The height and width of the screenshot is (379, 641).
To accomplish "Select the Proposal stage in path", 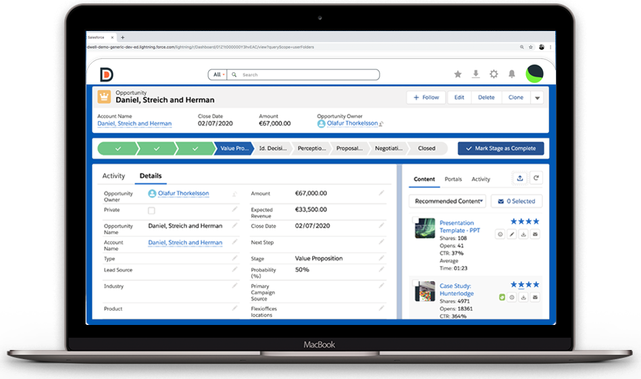I will [349, 149].
